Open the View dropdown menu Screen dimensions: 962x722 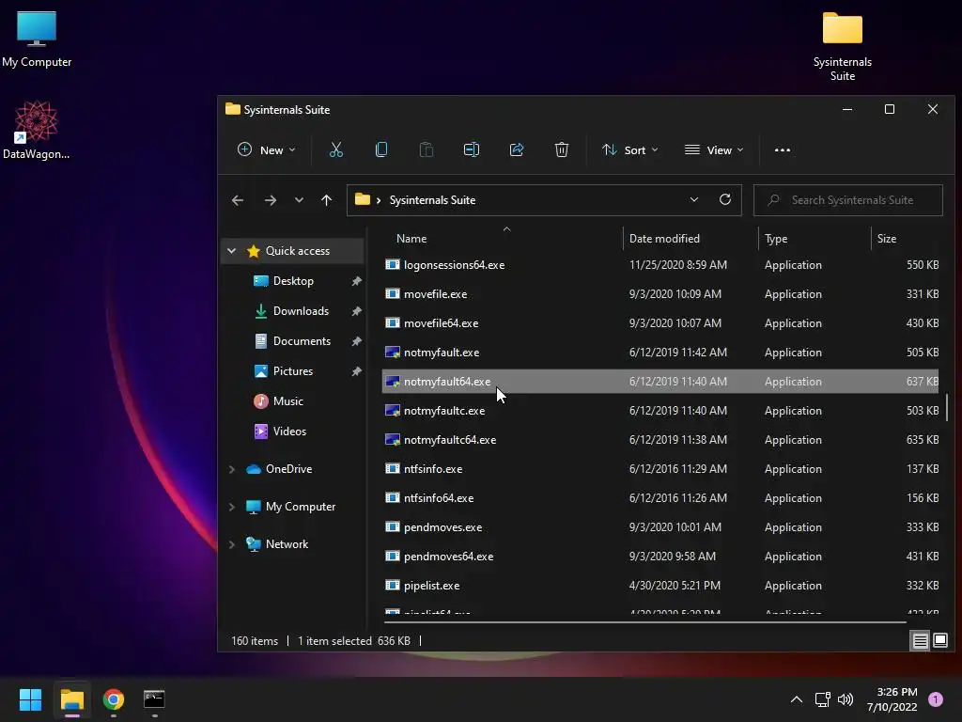(x=714, y=149)
